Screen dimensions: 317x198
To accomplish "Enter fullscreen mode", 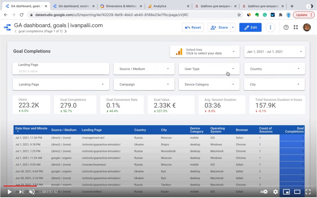I will click(x=308, y=192).
